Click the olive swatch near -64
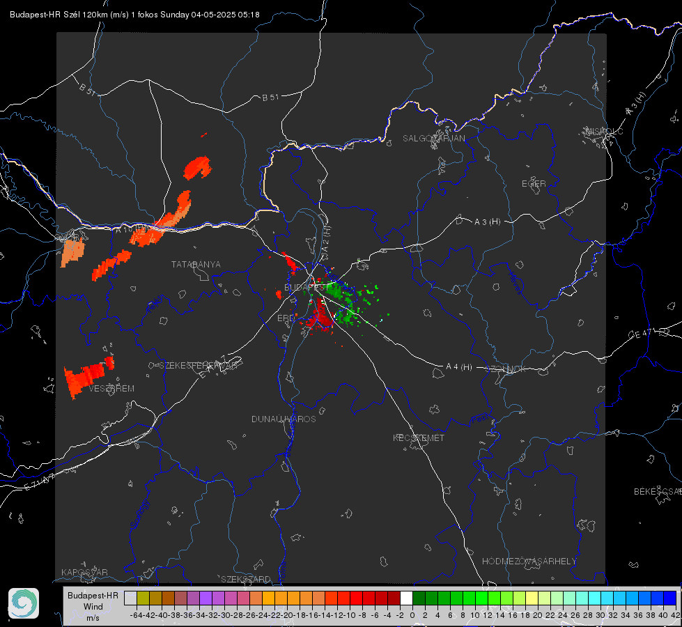The width and height of the screenshot is (682, 627). (x=143, y=598)
